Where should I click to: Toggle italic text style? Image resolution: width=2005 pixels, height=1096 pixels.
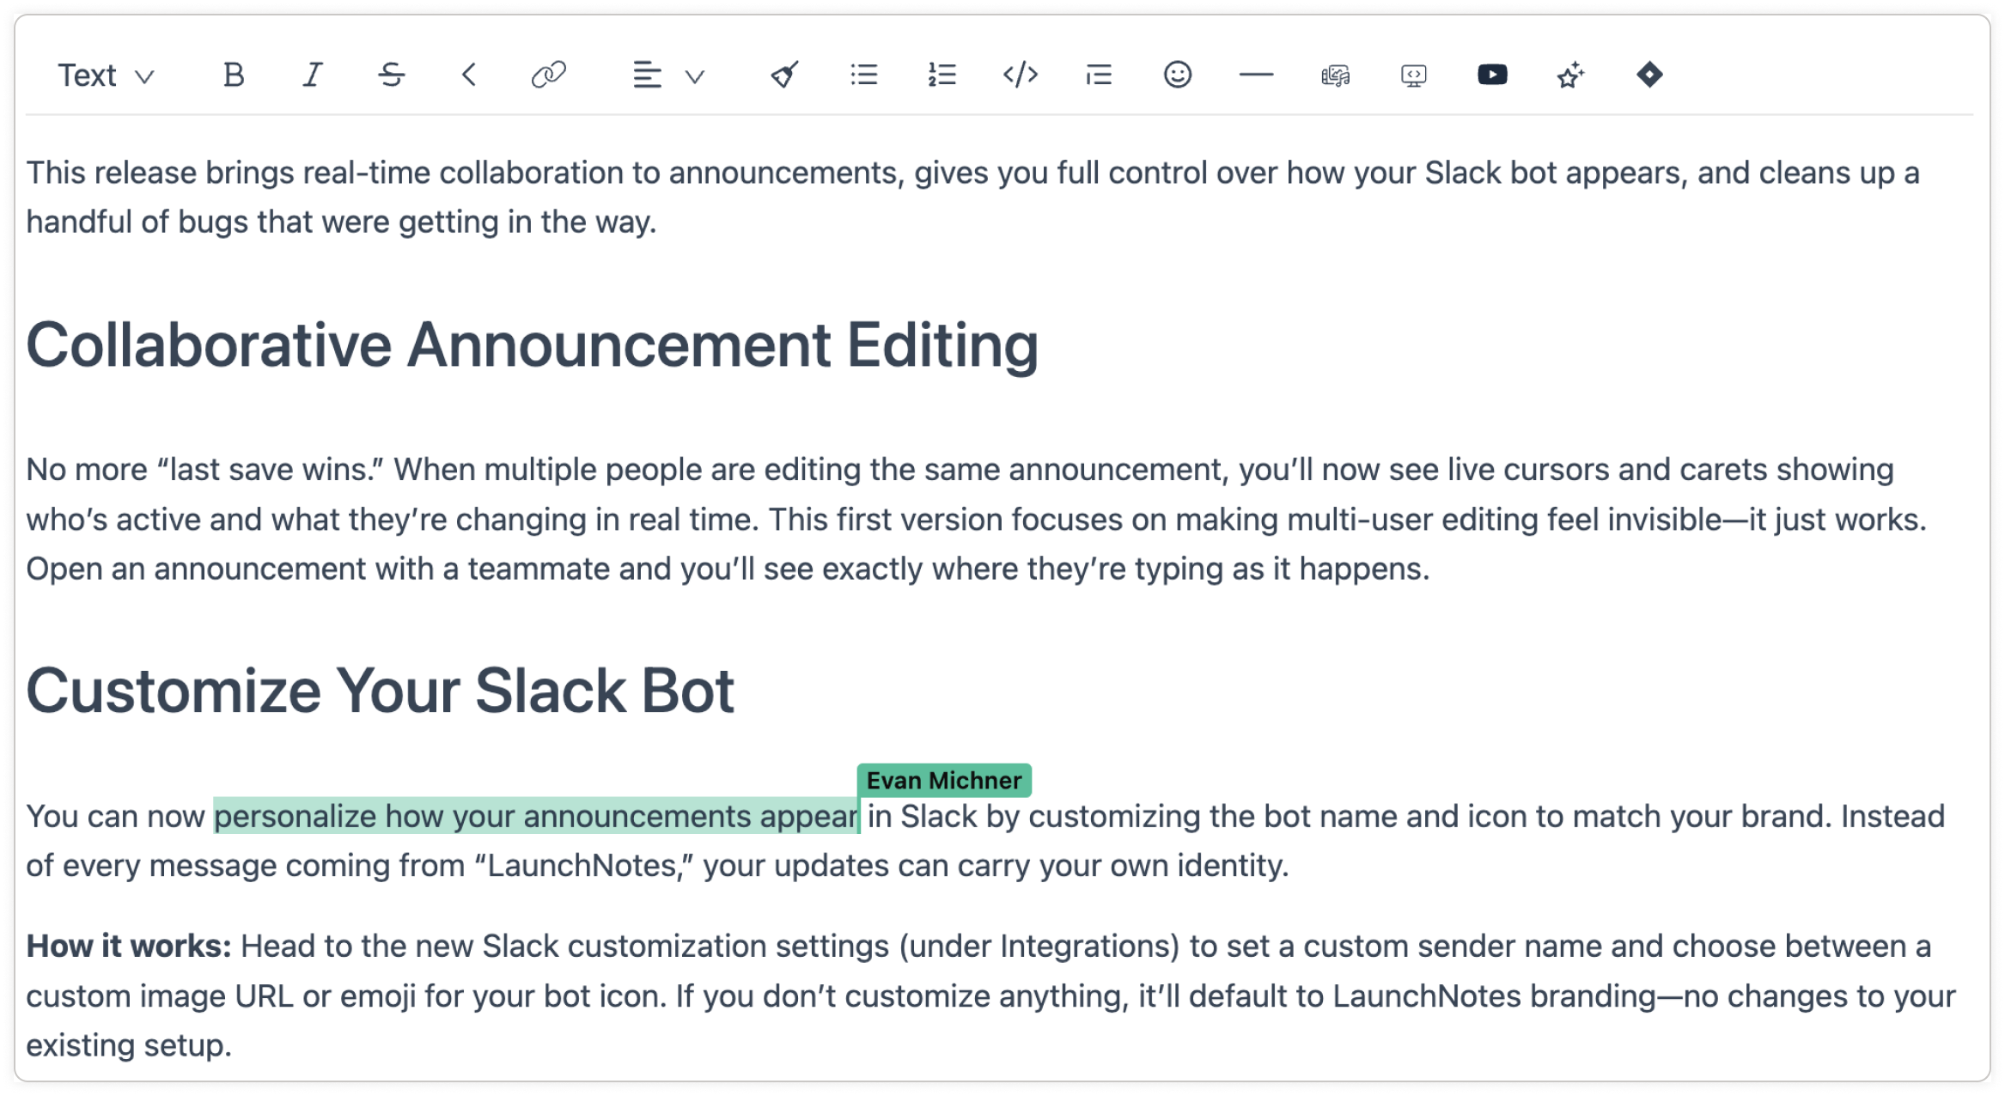(313, 76)
